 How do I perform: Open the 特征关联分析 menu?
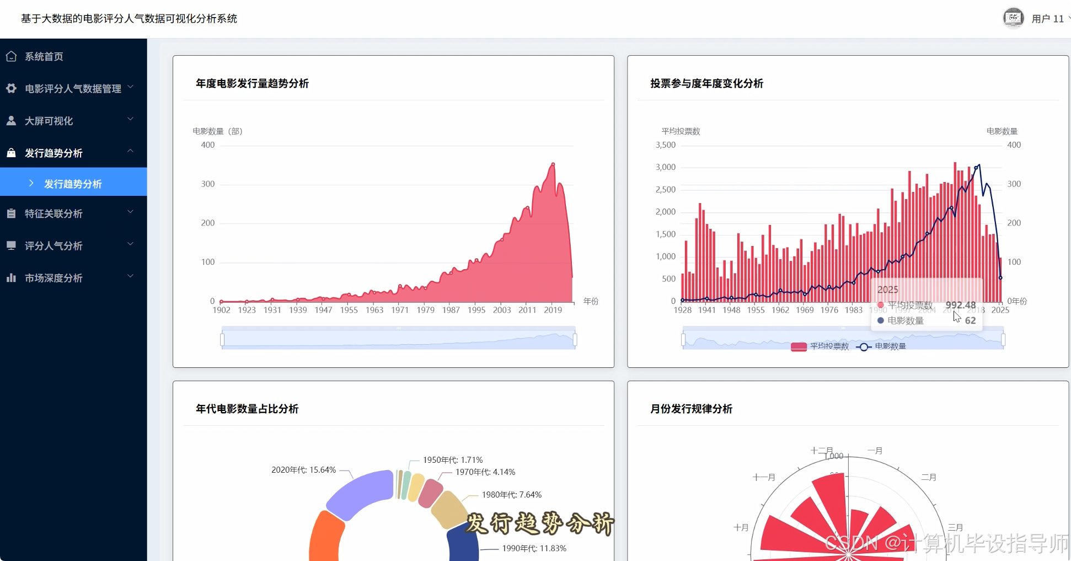point(73,213)
